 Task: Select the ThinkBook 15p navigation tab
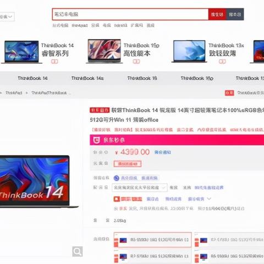click(x=197, y=78)
